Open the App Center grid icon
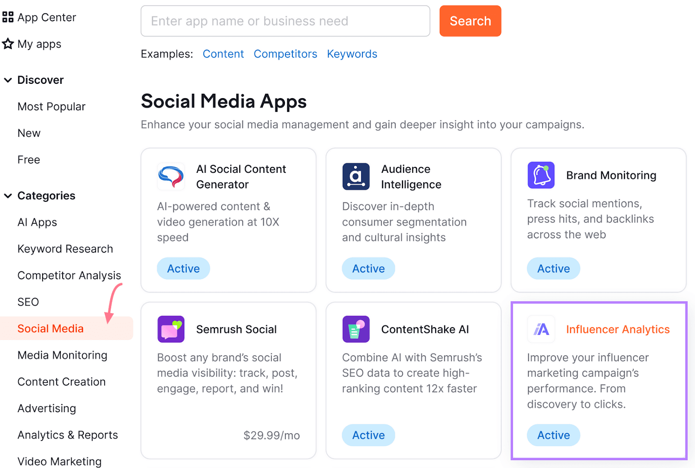The height and width of the screenshot is (468, 695). (7, 17)
